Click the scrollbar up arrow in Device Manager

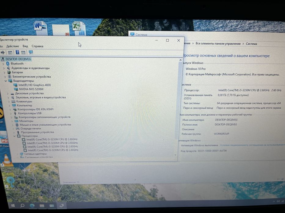tap(181, 60)
